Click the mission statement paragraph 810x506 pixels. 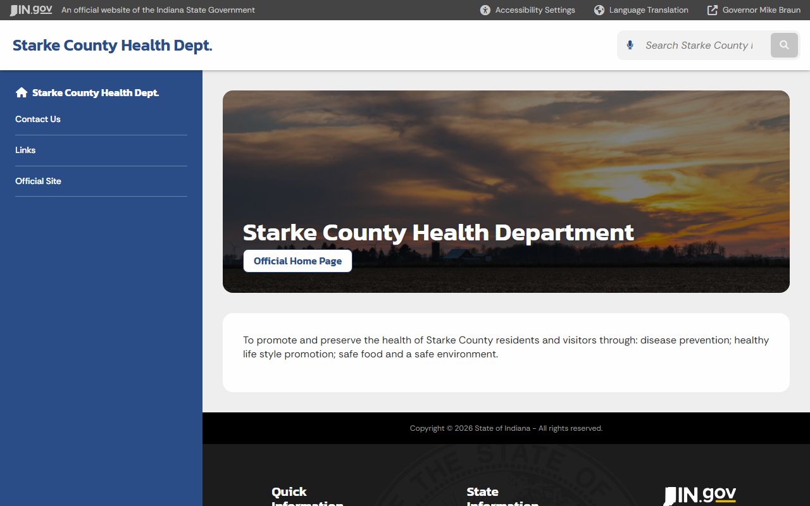(506, 347)
